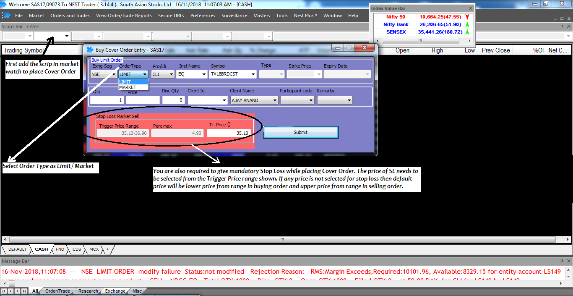Click the Trading Symbol column header
The image size is (573, 296).
pos(23,50)
